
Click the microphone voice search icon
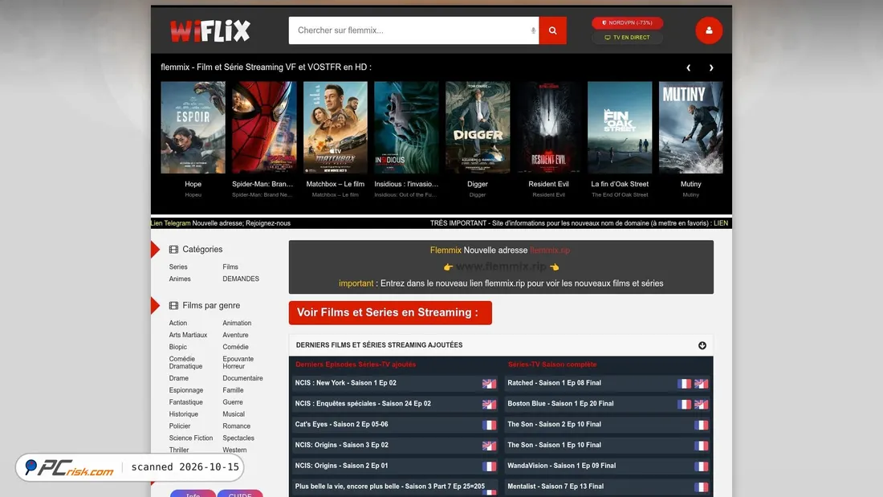click(533, 31)
